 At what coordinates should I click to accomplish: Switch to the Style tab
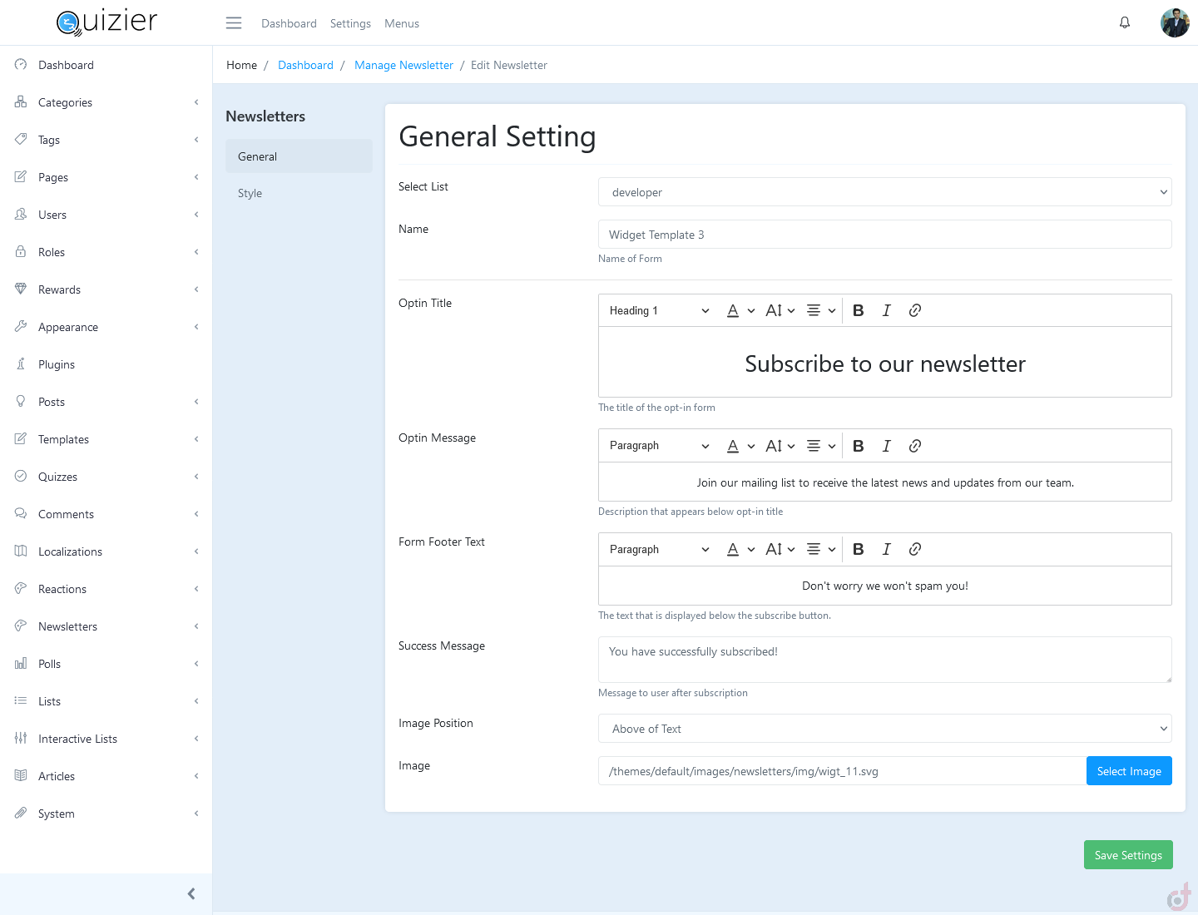point(250,193)
